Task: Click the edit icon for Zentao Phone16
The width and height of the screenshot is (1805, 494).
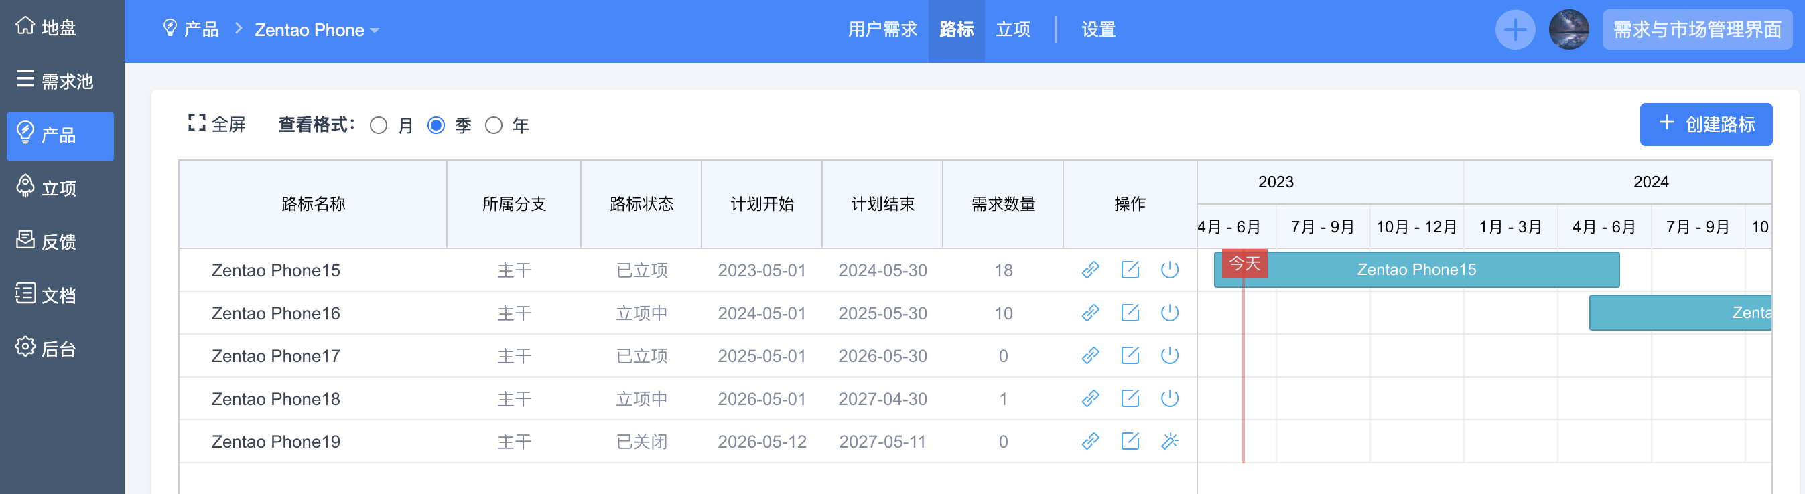Action: pos(1130,313)
